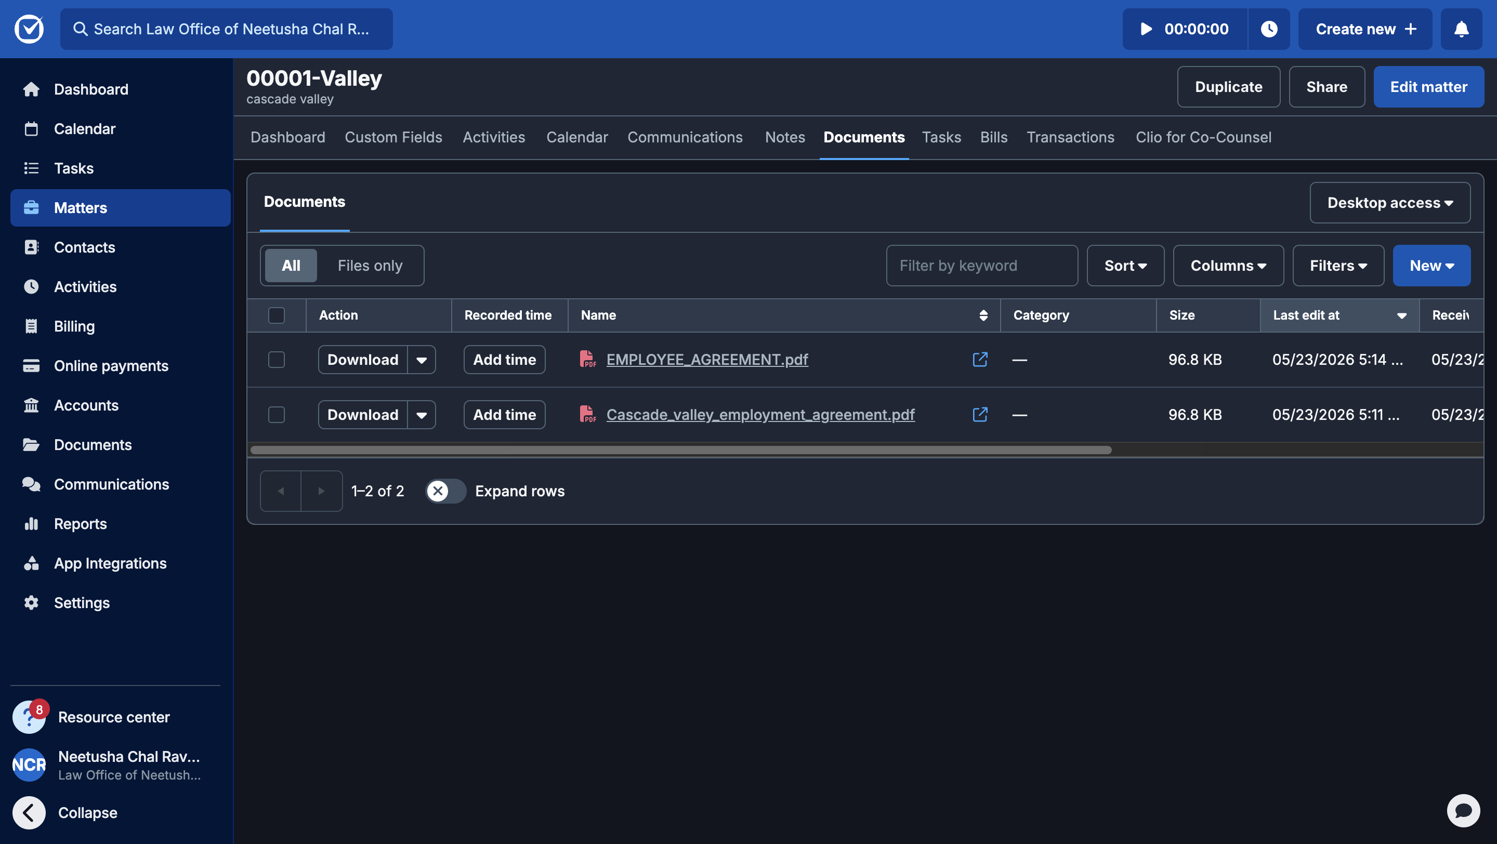
Task: Click the Clio checkmark logo
Action: point(29,29)
